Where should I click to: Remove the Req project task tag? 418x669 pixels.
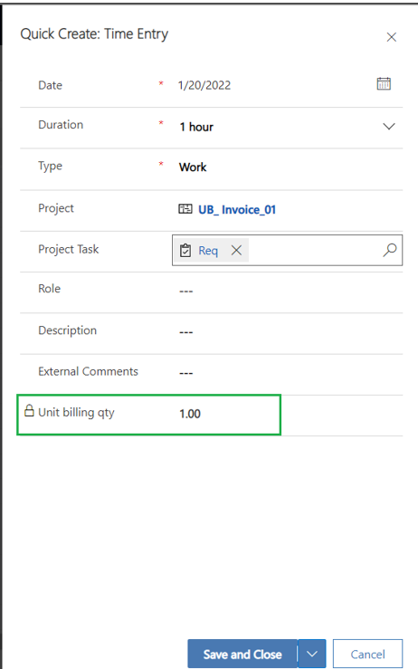click(236, 250)
